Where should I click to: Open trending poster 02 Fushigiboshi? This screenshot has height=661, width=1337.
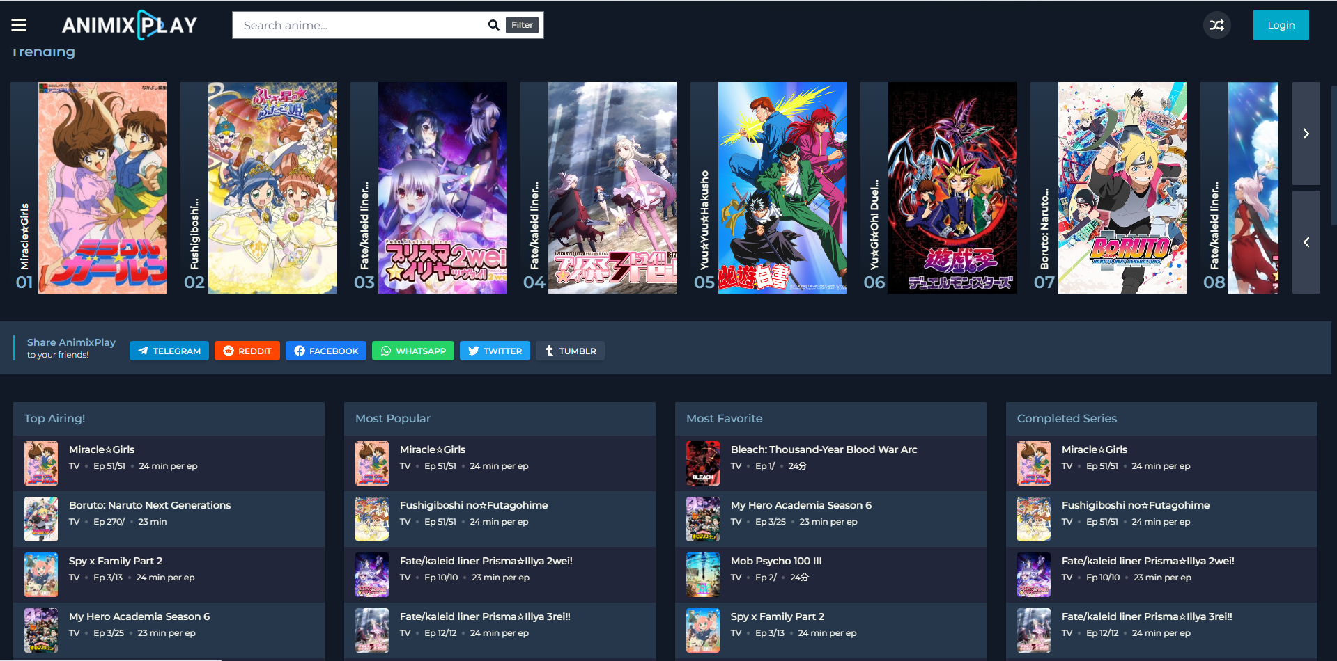272,188
